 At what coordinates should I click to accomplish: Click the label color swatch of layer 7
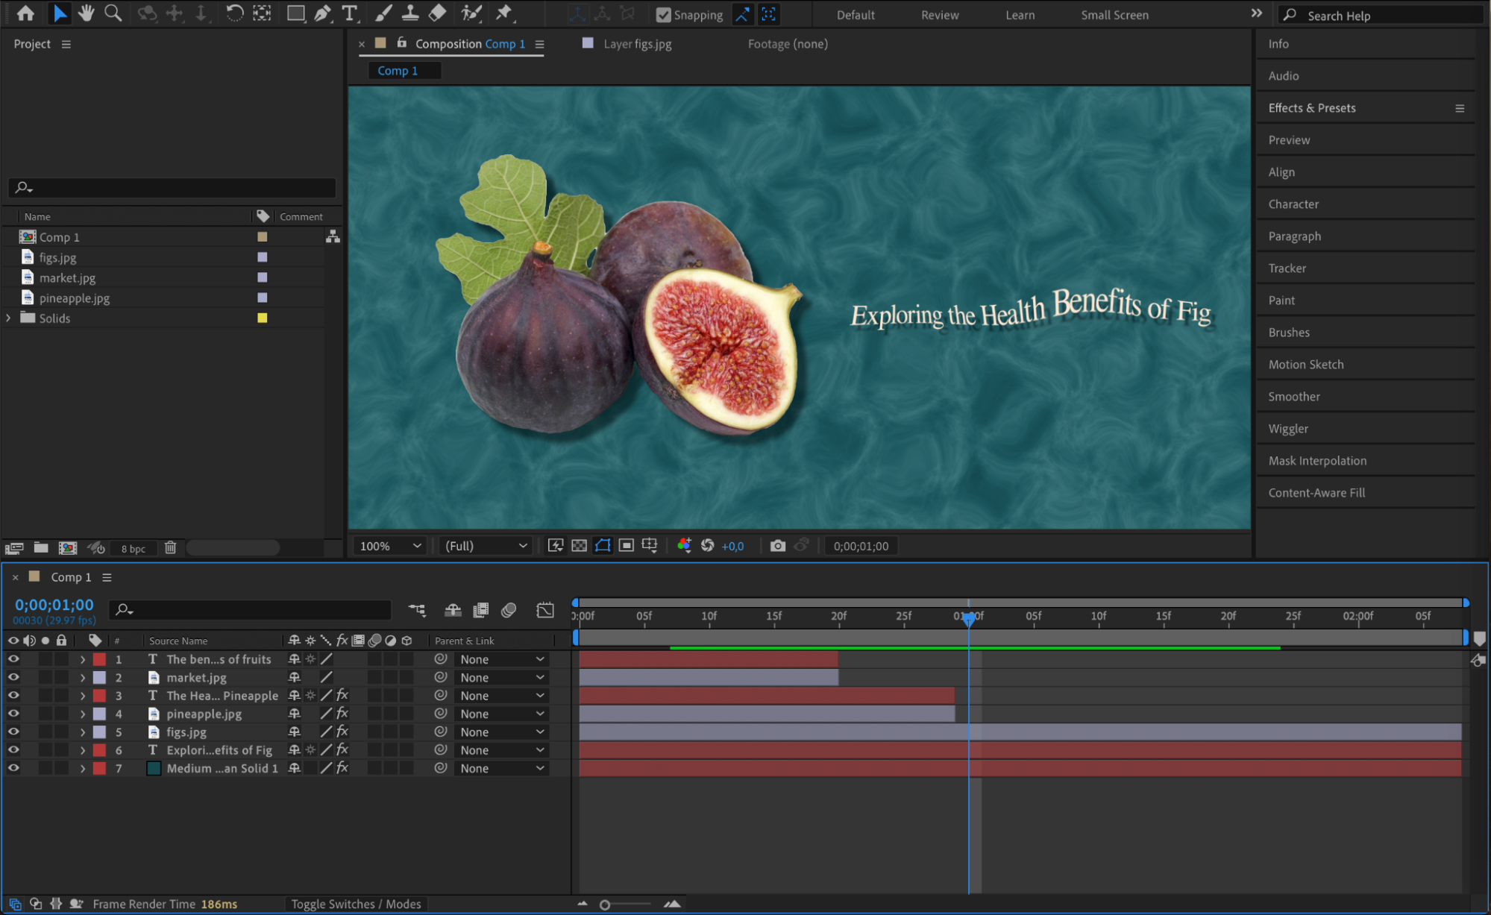click(99, 768)
